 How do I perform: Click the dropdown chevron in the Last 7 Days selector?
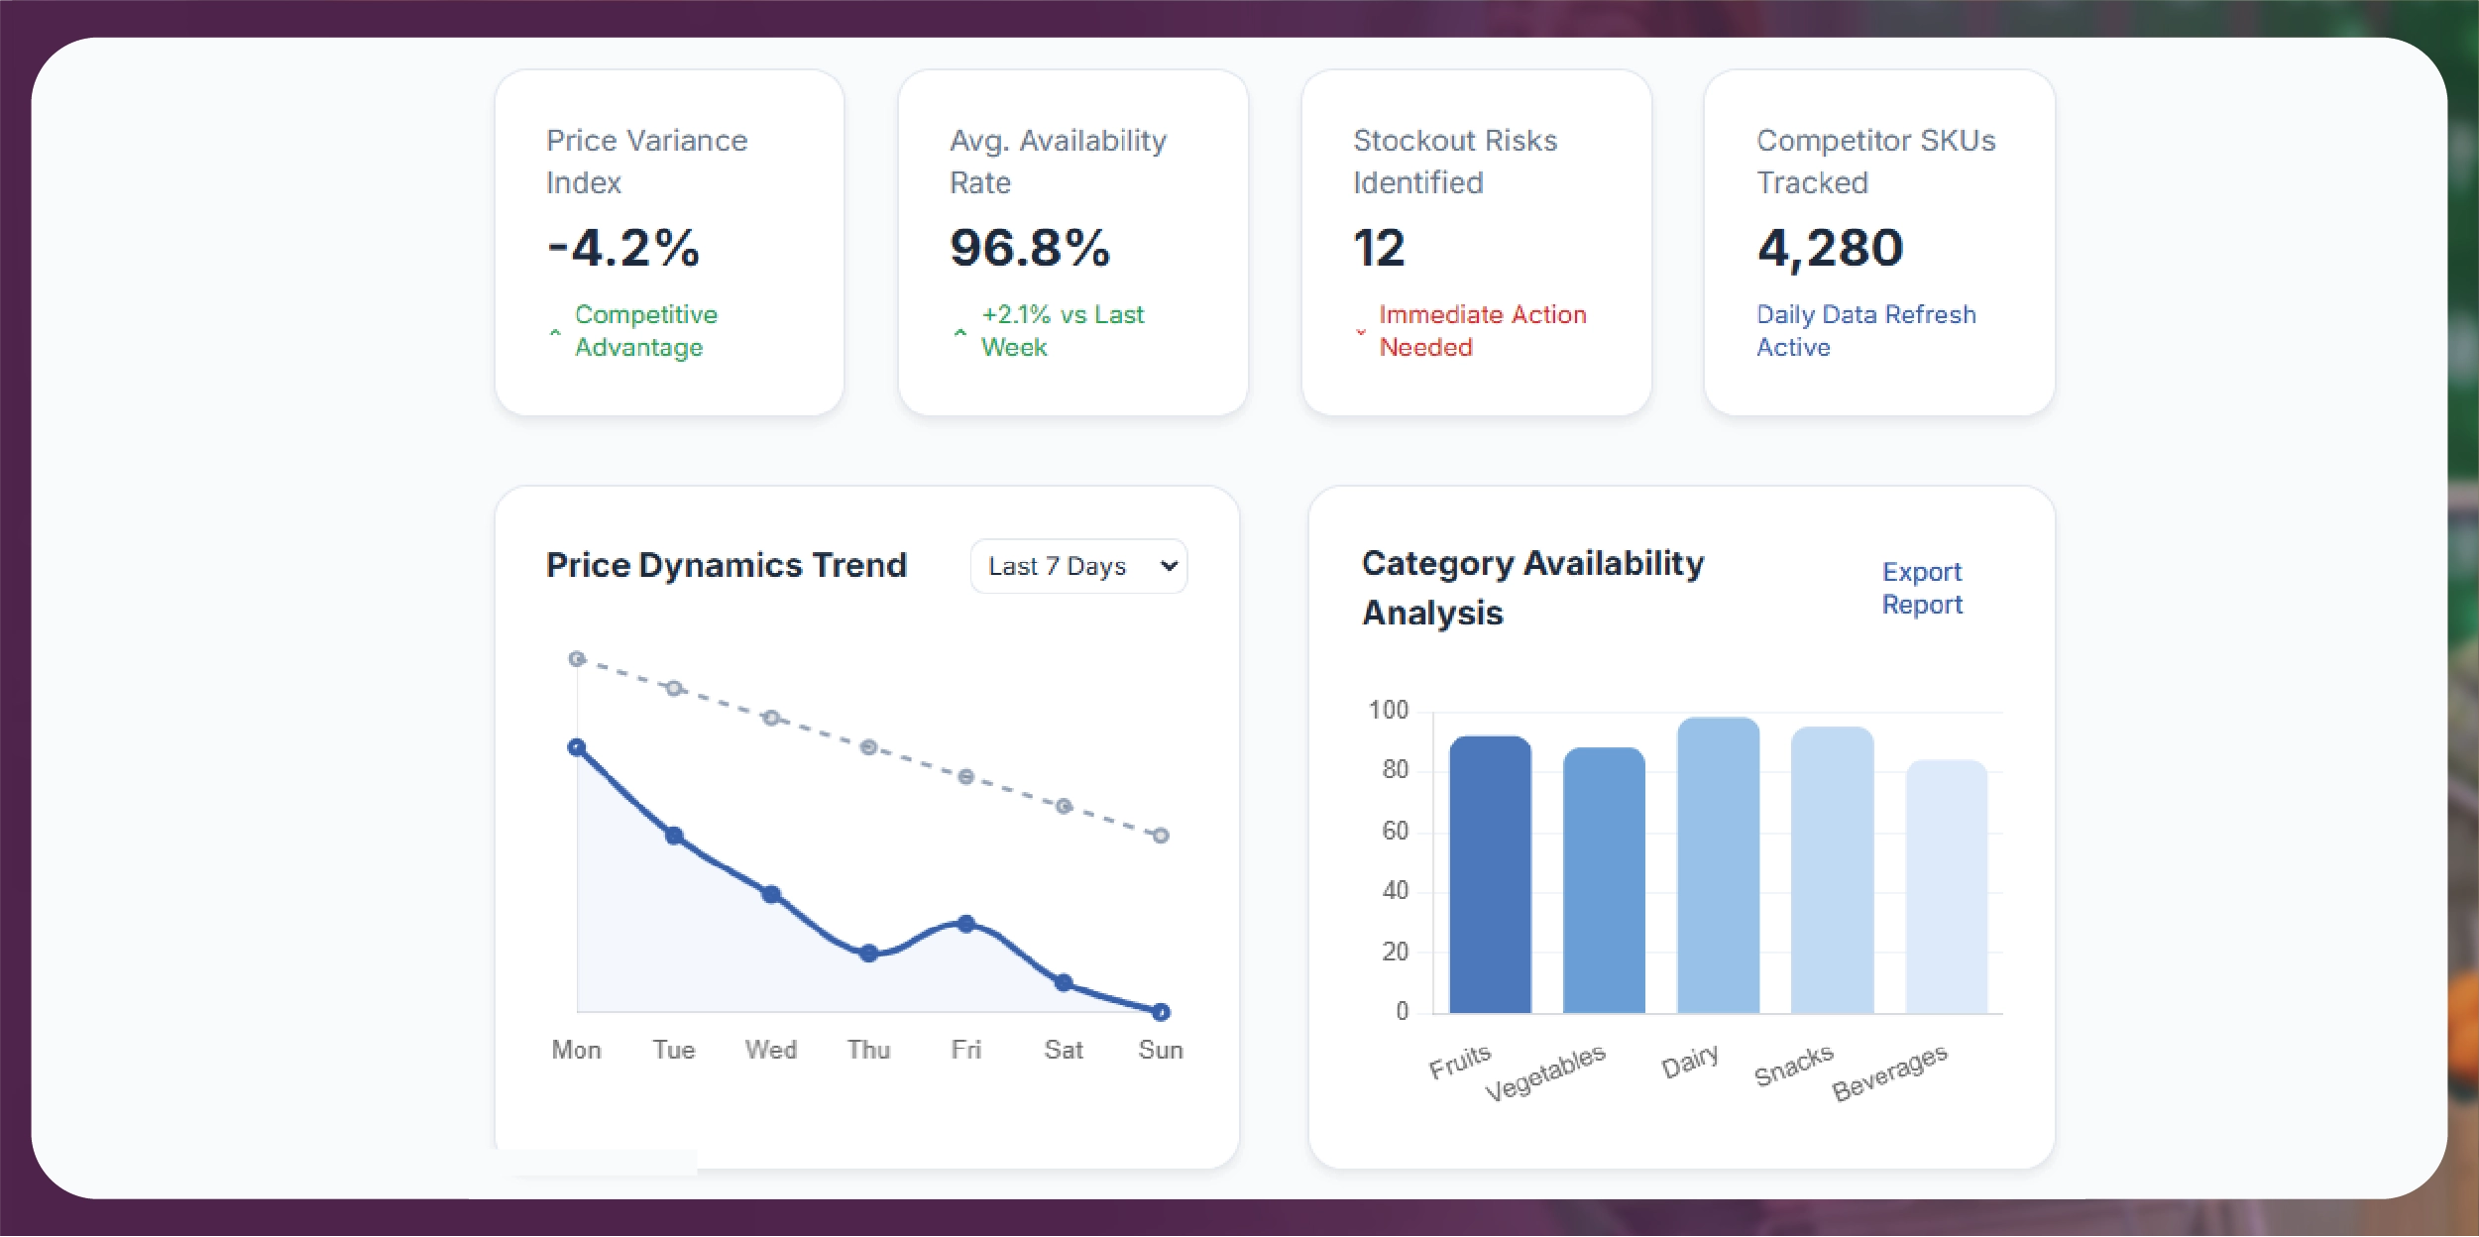coord(1169,566)
